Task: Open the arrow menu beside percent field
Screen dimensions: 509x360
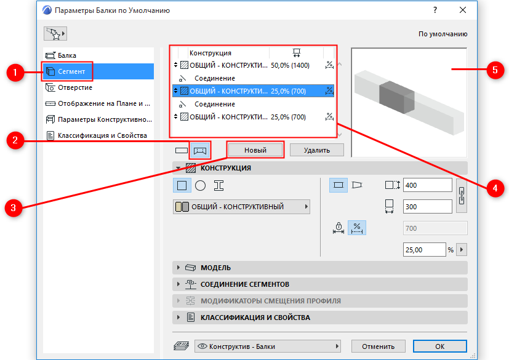Action: [x=461, y=250]
